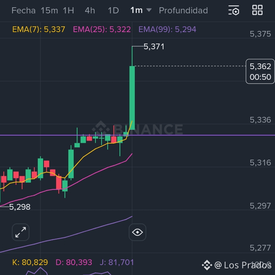This screenshot has height=275, width=275.
Task: Switch to the 1H interval
Action: click(x=68, y=11)
